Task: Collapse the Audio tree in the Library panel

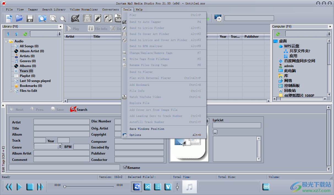Action: [x=6, y=41]
